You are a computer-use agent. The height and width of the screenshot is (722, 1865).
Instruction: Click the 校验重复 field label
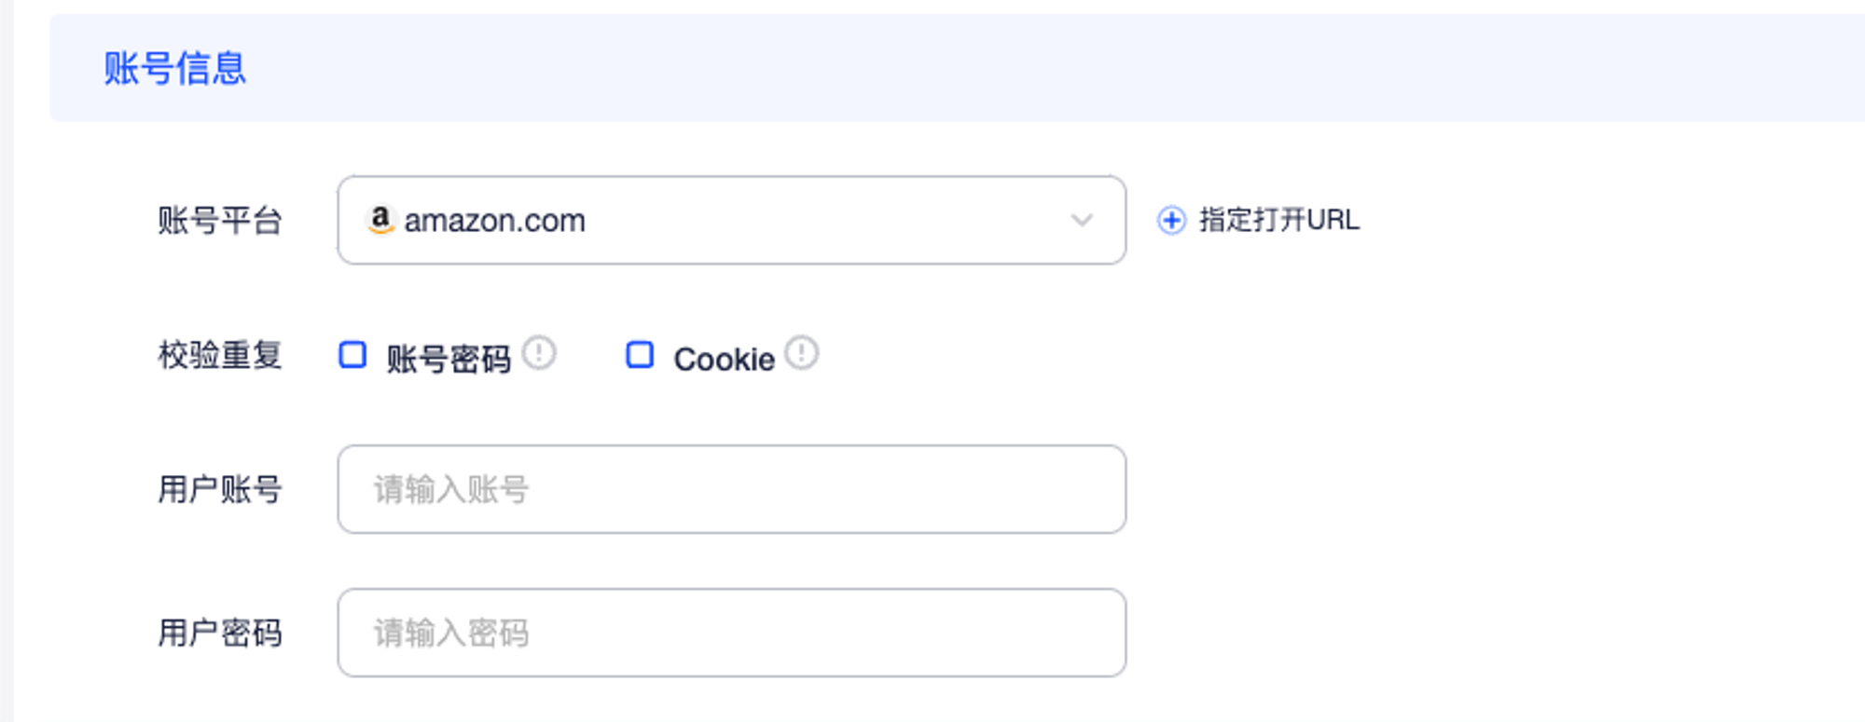[221, 354]
